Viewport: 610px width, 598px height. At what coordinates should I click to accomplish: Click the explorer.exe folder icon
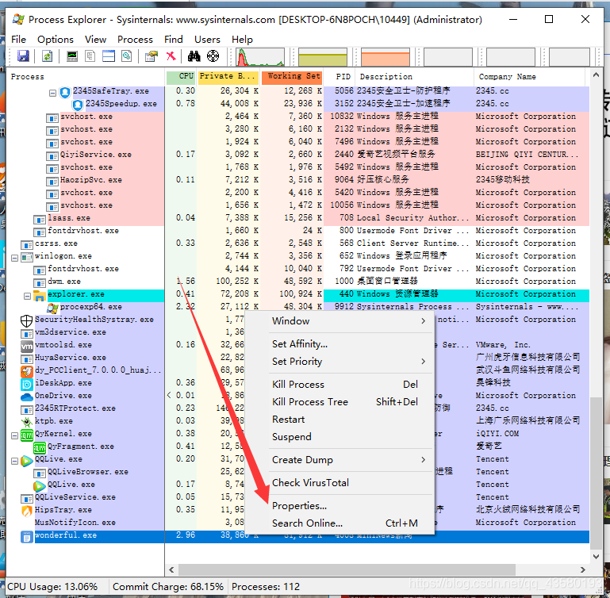click(40, 295)
